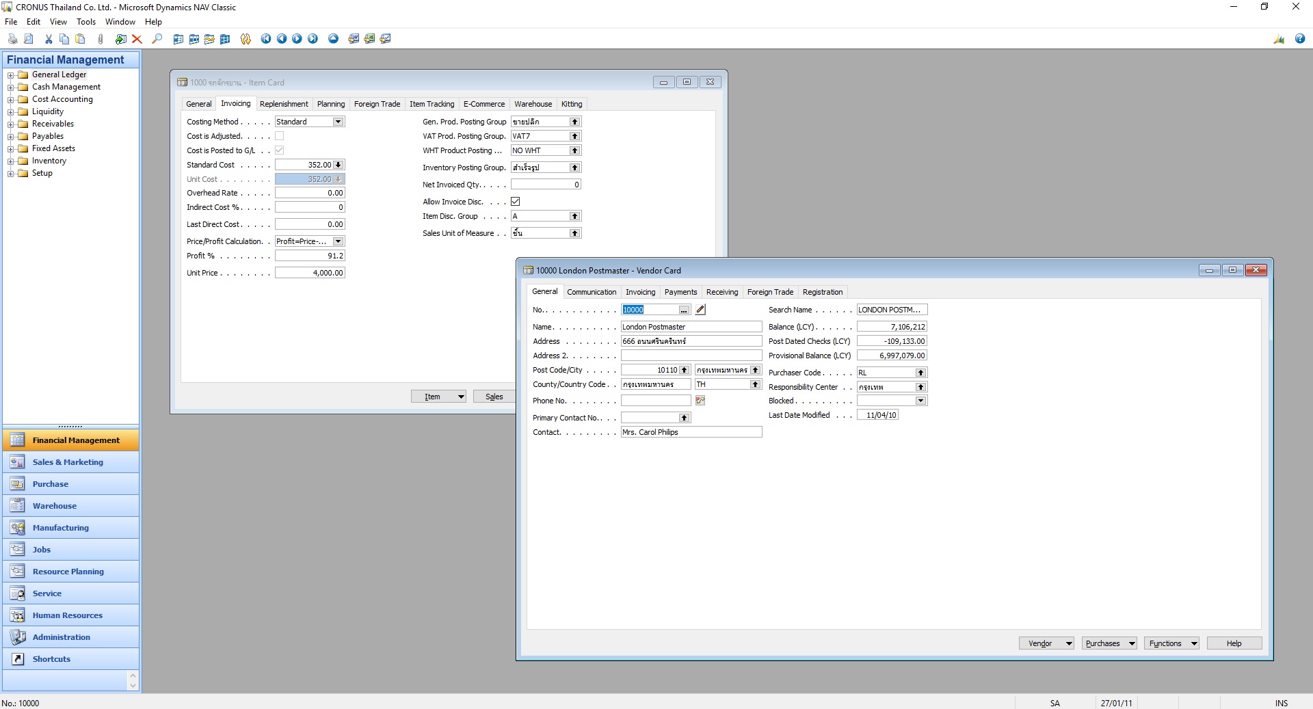Toggle Cost is Posted to G/L checkbox
Image resolution: width=1313 pixels, height=709 pixels.
[279, 150]
